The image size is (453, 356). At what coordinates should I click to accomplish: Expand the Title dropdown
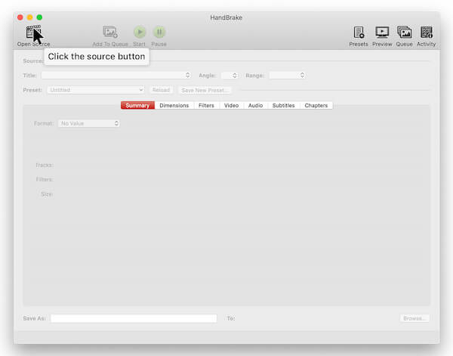pyautogui.click(x=116, y=75)
